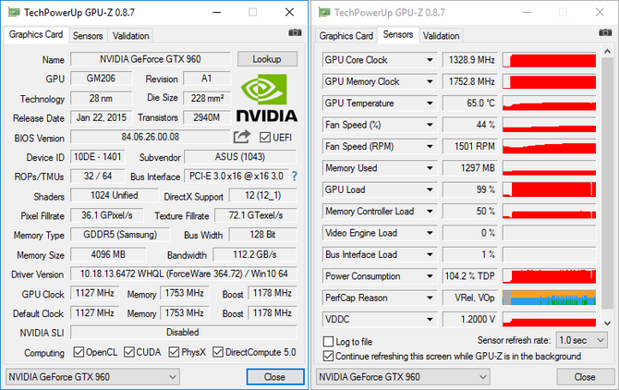Click the BIOS Version field 84.06.26.00.08
619x390 pixels.
[151, 137]
